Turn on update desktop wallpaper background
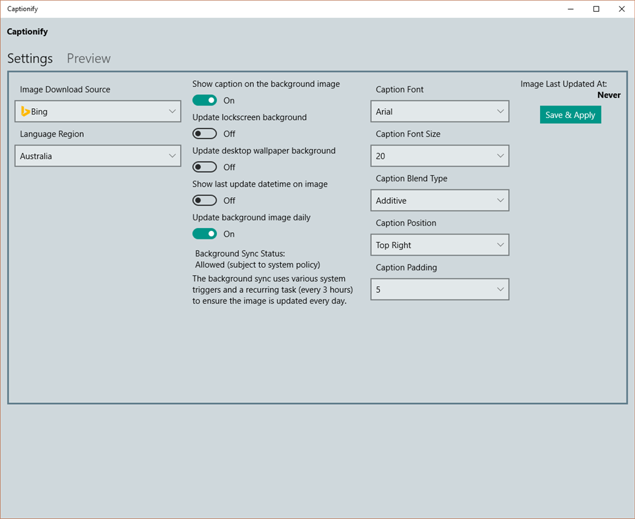This screenshot has height=519, width=635. (x=204, y=167)
